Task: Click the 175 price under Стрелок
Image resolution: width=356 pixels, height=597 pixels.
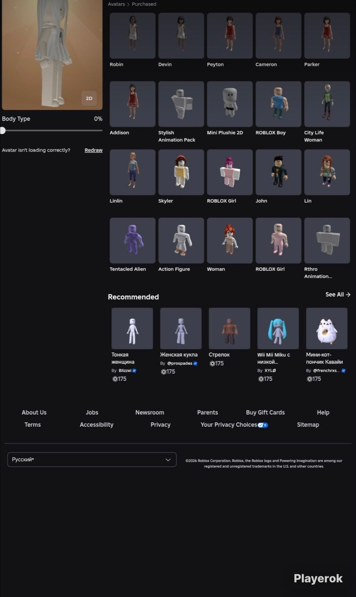Action: click(217, 363)
